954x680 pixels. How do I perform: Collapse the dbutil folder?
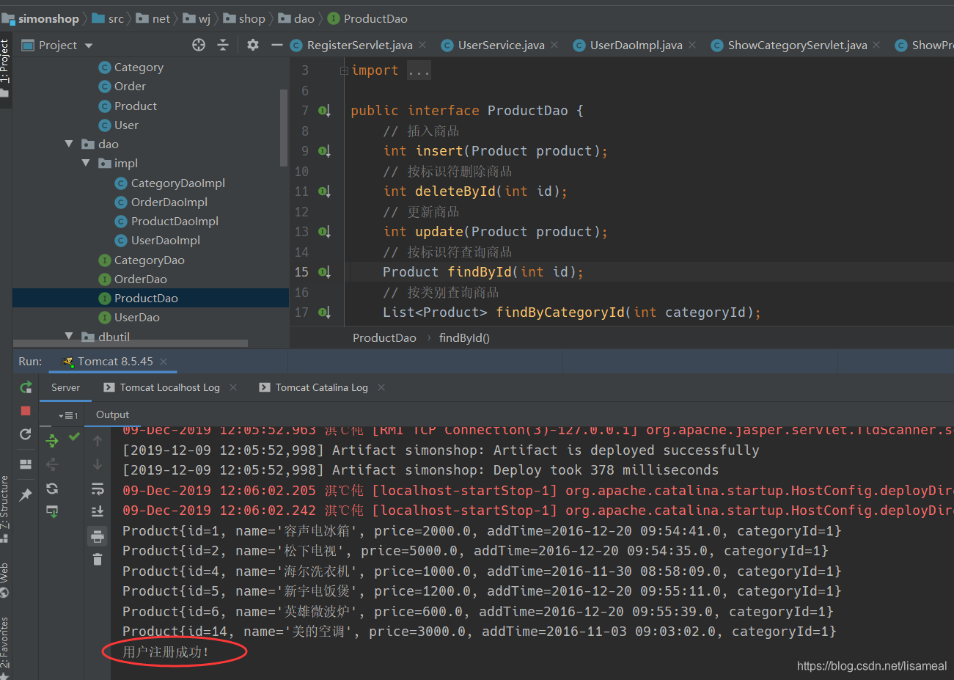coord(69,336)
